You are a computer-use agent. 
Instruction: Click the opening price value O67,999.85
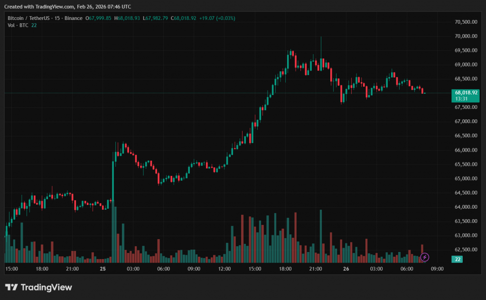[98, 18]
